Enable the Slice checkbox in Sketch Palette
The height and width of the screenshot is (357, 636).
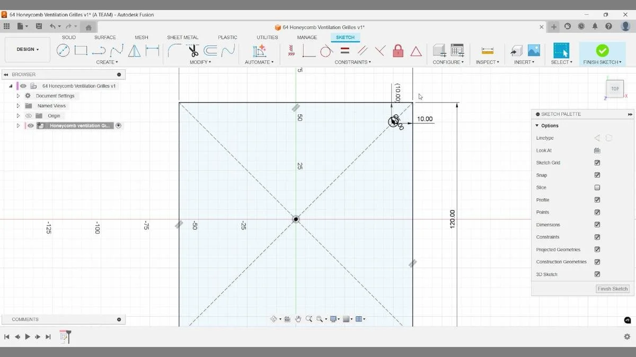[x=597, y=187]
